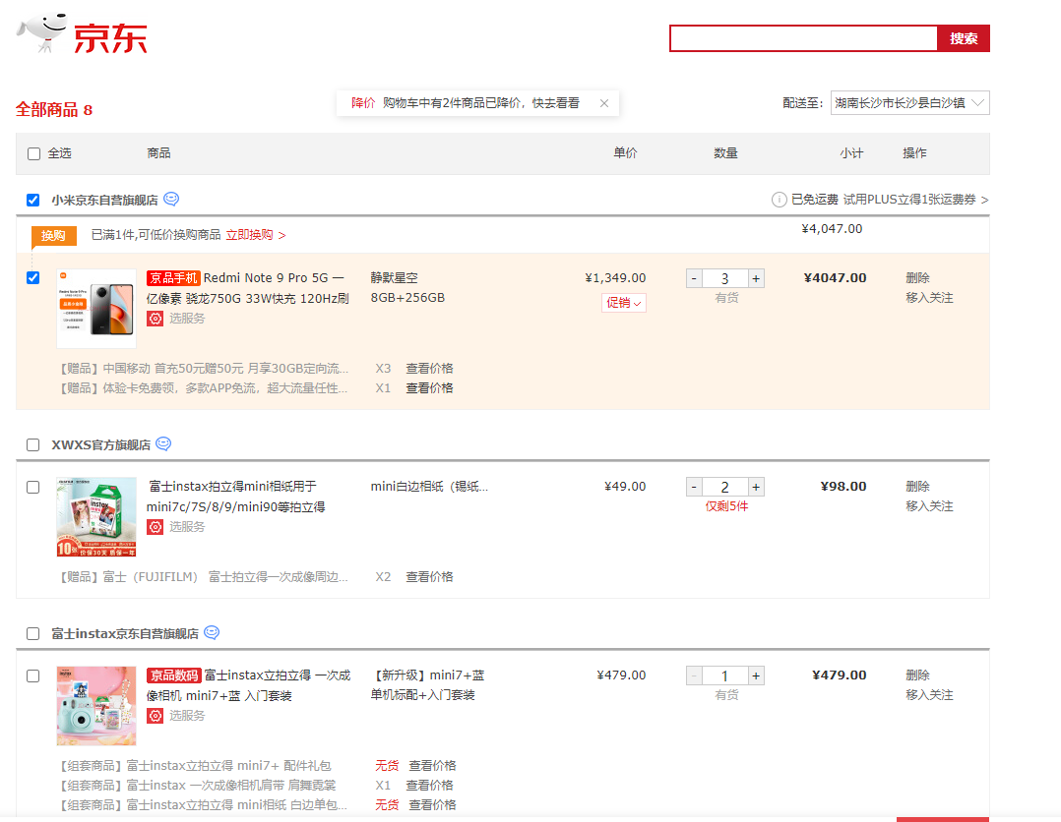Screen dimensions: 1061x822
Task: Click the search input box
Action: 803,38
